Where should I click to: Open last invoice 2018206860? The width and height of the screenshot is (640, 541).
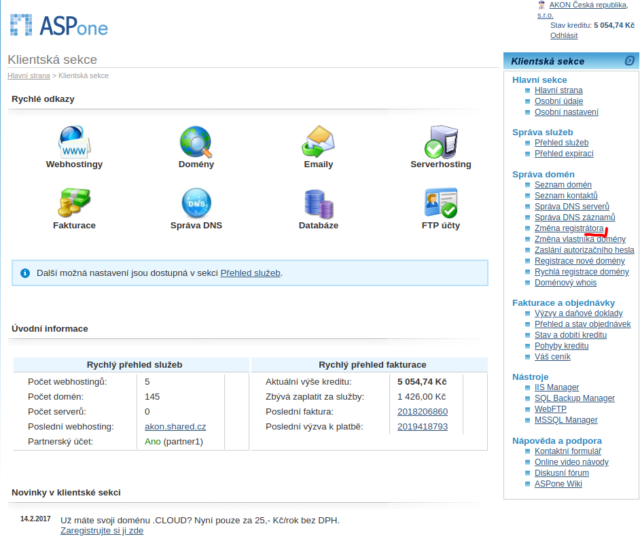(422, 412)
